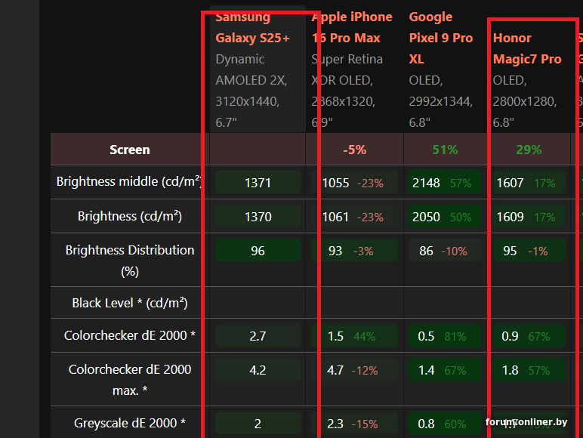Select the 51% Screen score

pos(445,150)
